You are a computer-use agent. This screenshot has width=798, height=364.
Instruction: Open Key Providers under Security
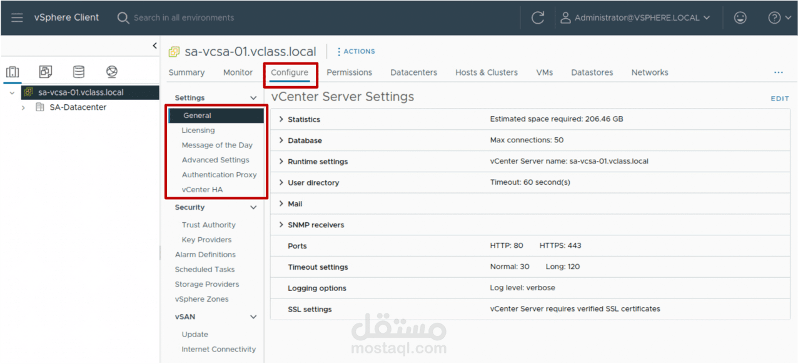[x=206, y=240]
